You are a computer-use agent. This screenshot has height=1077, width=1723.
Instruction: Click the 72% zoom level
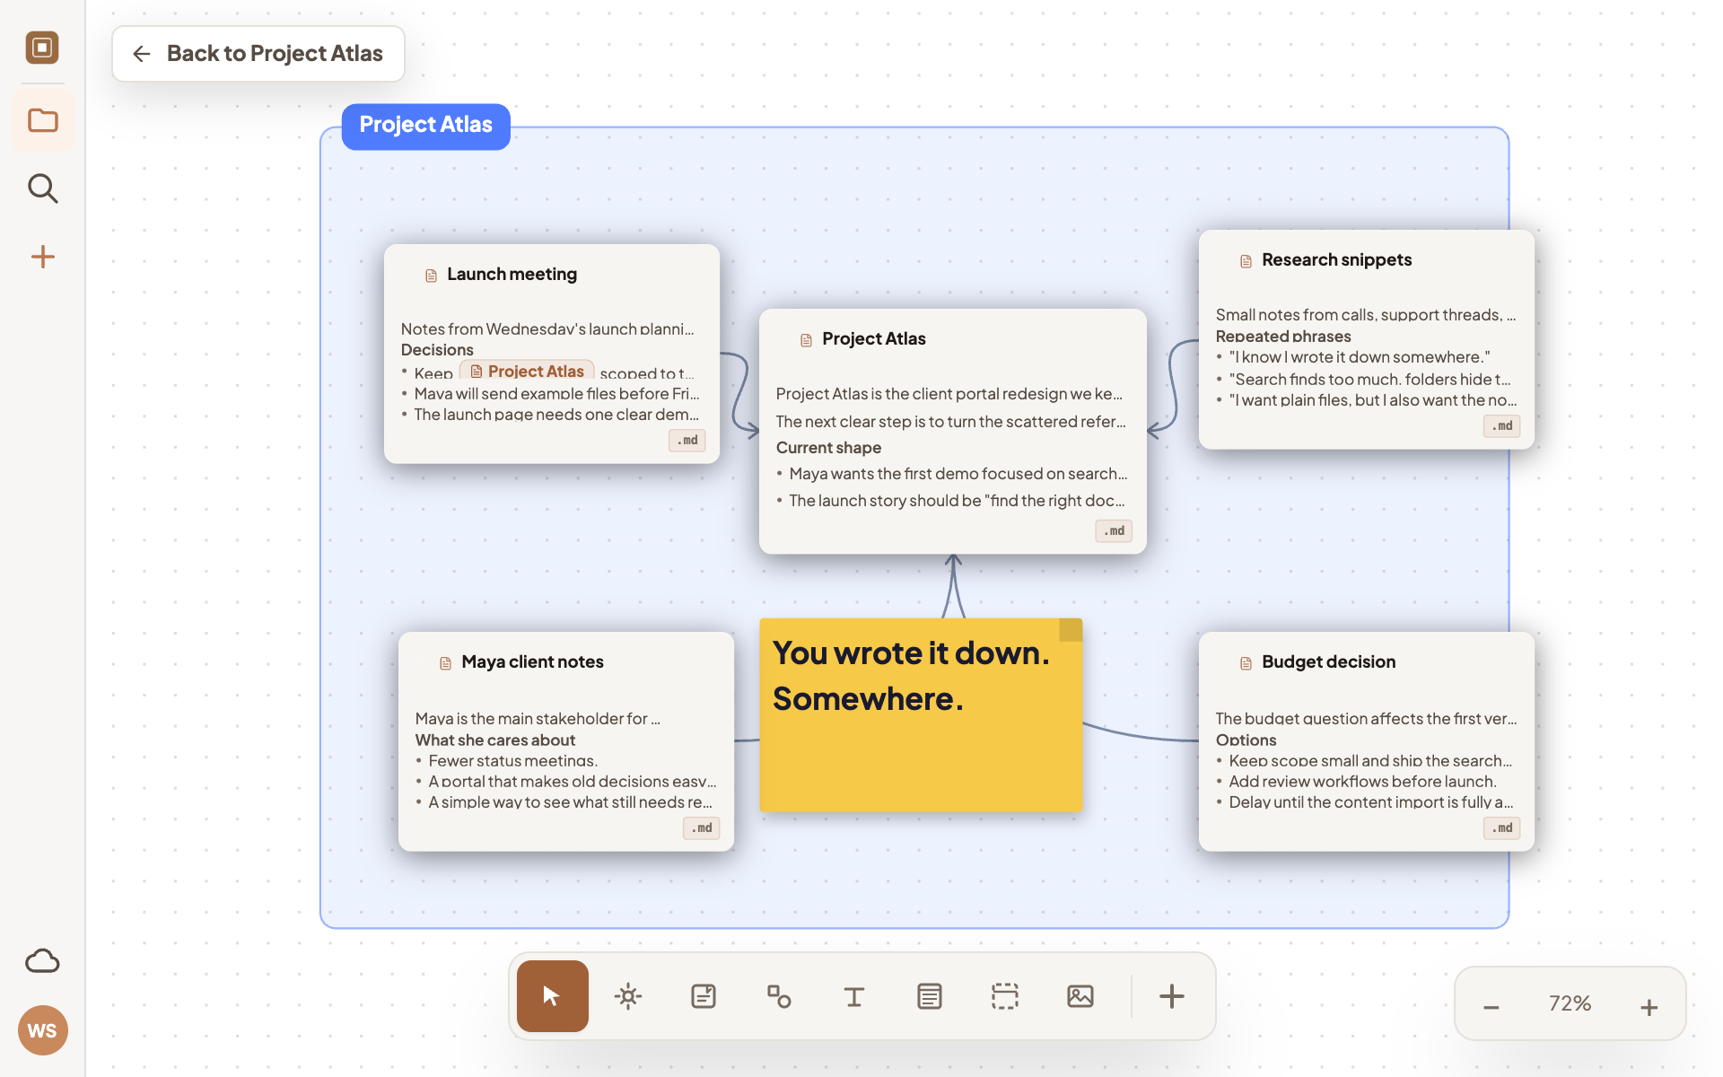pyautogui.click(x=1570, y=1003)
